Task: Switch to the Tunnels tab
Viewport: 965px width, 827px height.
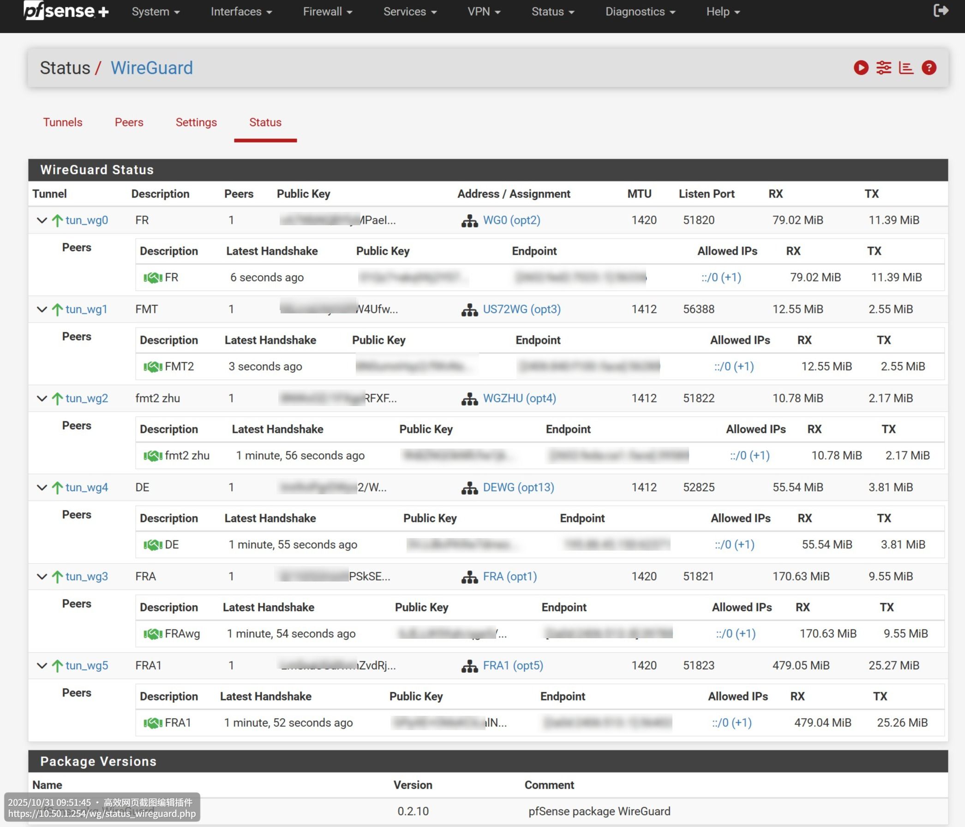Action: (63, 122)
